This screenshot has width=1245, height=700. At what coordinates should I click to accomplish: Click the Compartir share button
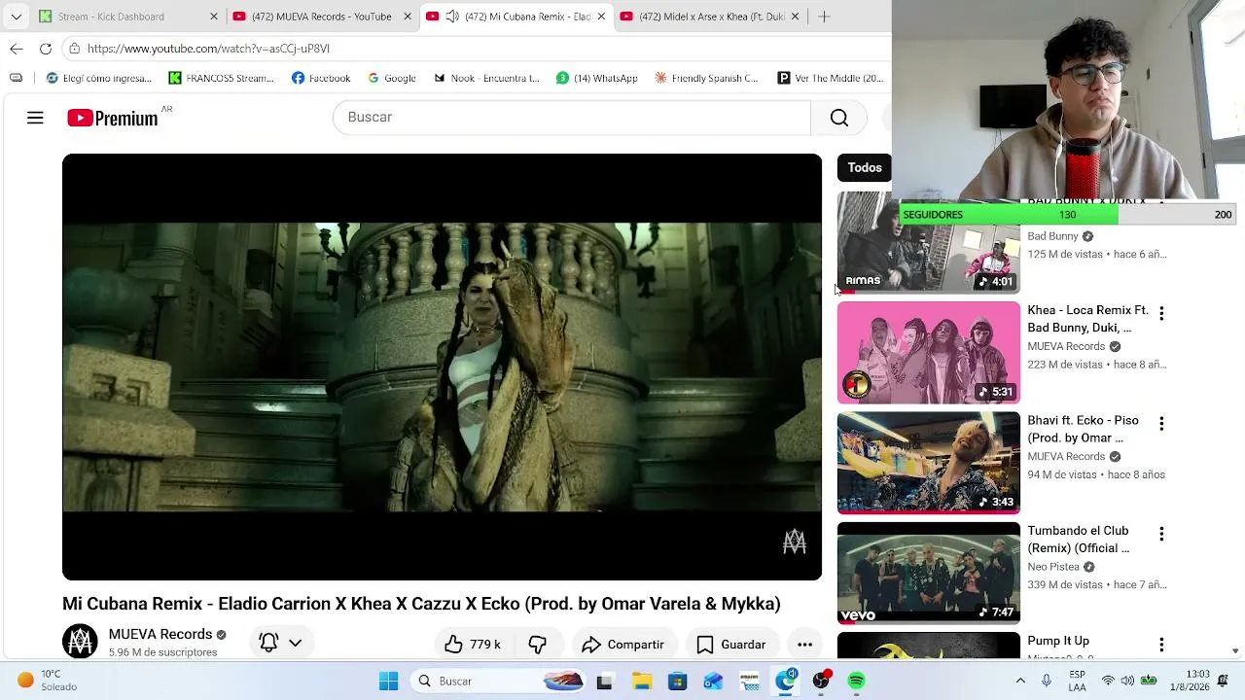622,644
